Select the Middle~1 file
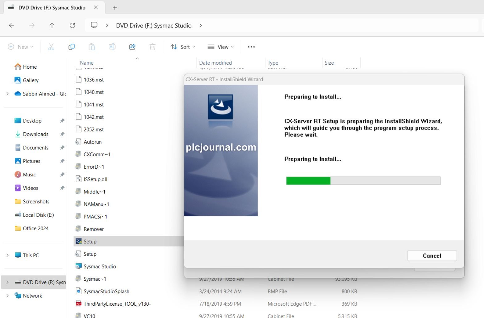The image size is (484, 318). pos(94,192)
